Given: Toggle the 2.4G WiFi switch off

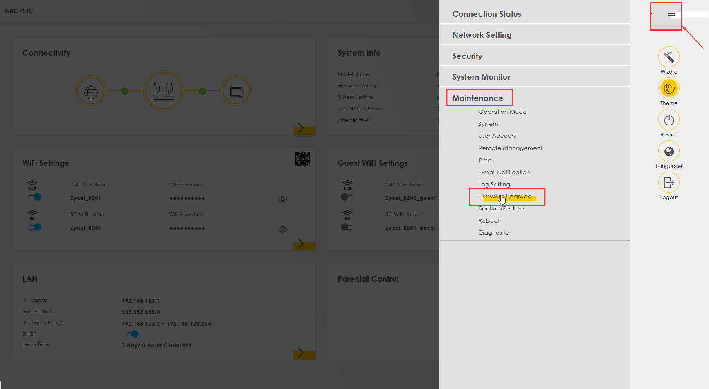Looking at the screenshot, I should [x=35, y=197].
